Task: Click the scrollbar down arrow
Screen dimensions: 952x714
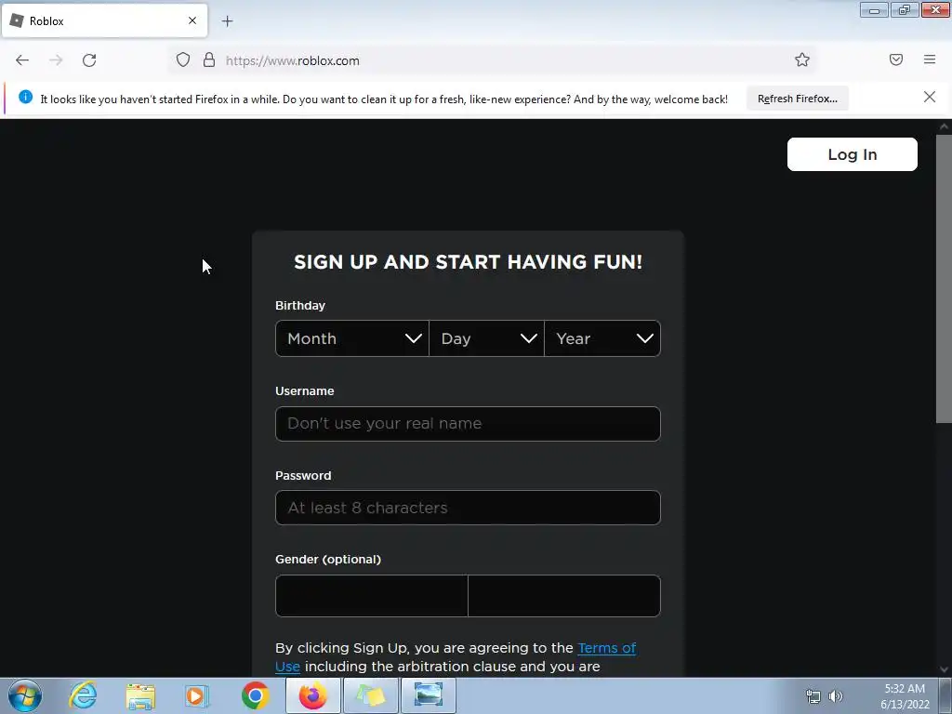Action: (944, 669)
